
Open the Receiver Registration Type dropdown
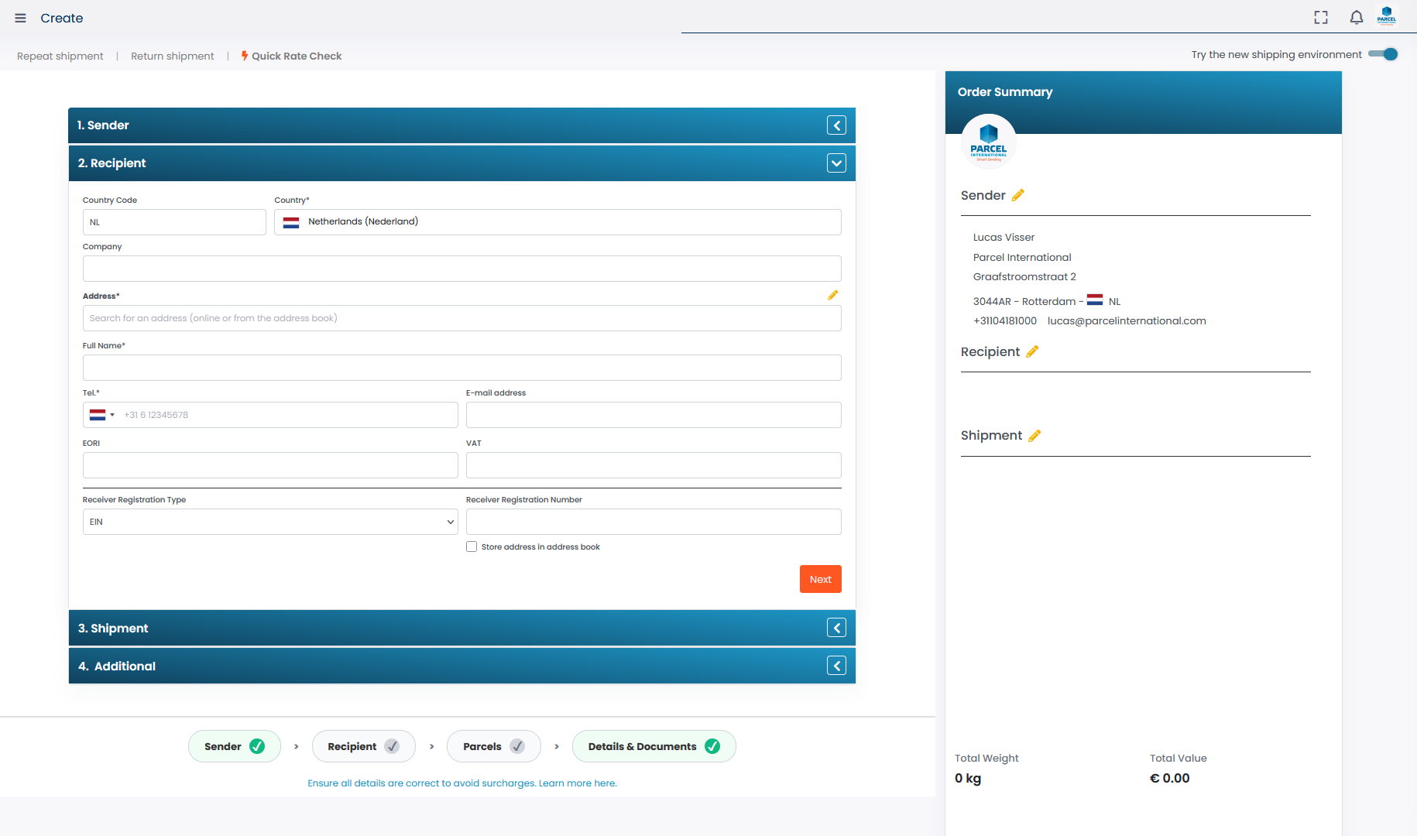[x=269, y=522]
